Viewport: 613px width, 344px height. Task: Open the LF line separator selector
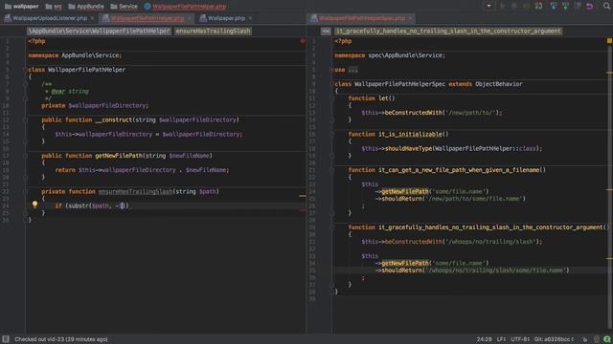click(x=501, y=339)
